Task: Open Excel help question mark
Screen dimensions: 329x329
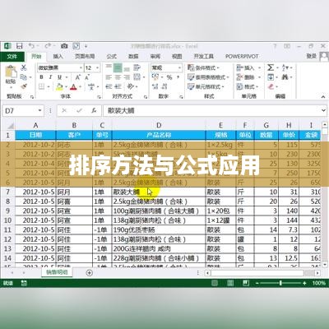Action: [275, 46]
